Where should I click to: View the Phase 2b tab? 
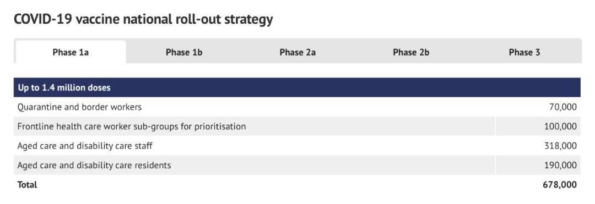coord(411,52)
